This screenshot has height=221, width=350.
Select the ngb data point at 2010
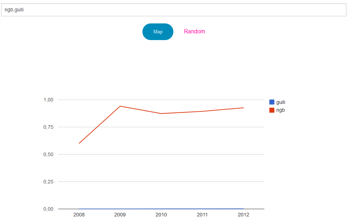pyautogui.click(x=161, y=114)
